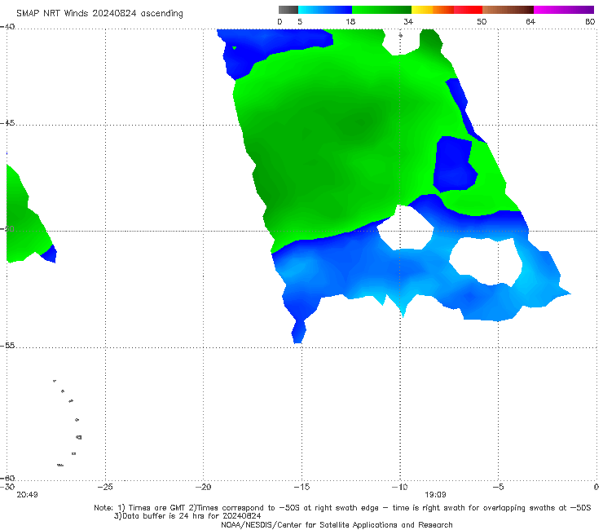Click the "50" label under the color bar
The height and width of the screenshot is (530, 603).
click(482, 21)
